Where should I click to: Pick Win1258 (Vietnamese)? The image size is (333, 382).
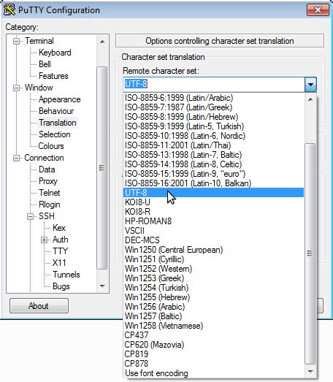(x=214, y=326)
